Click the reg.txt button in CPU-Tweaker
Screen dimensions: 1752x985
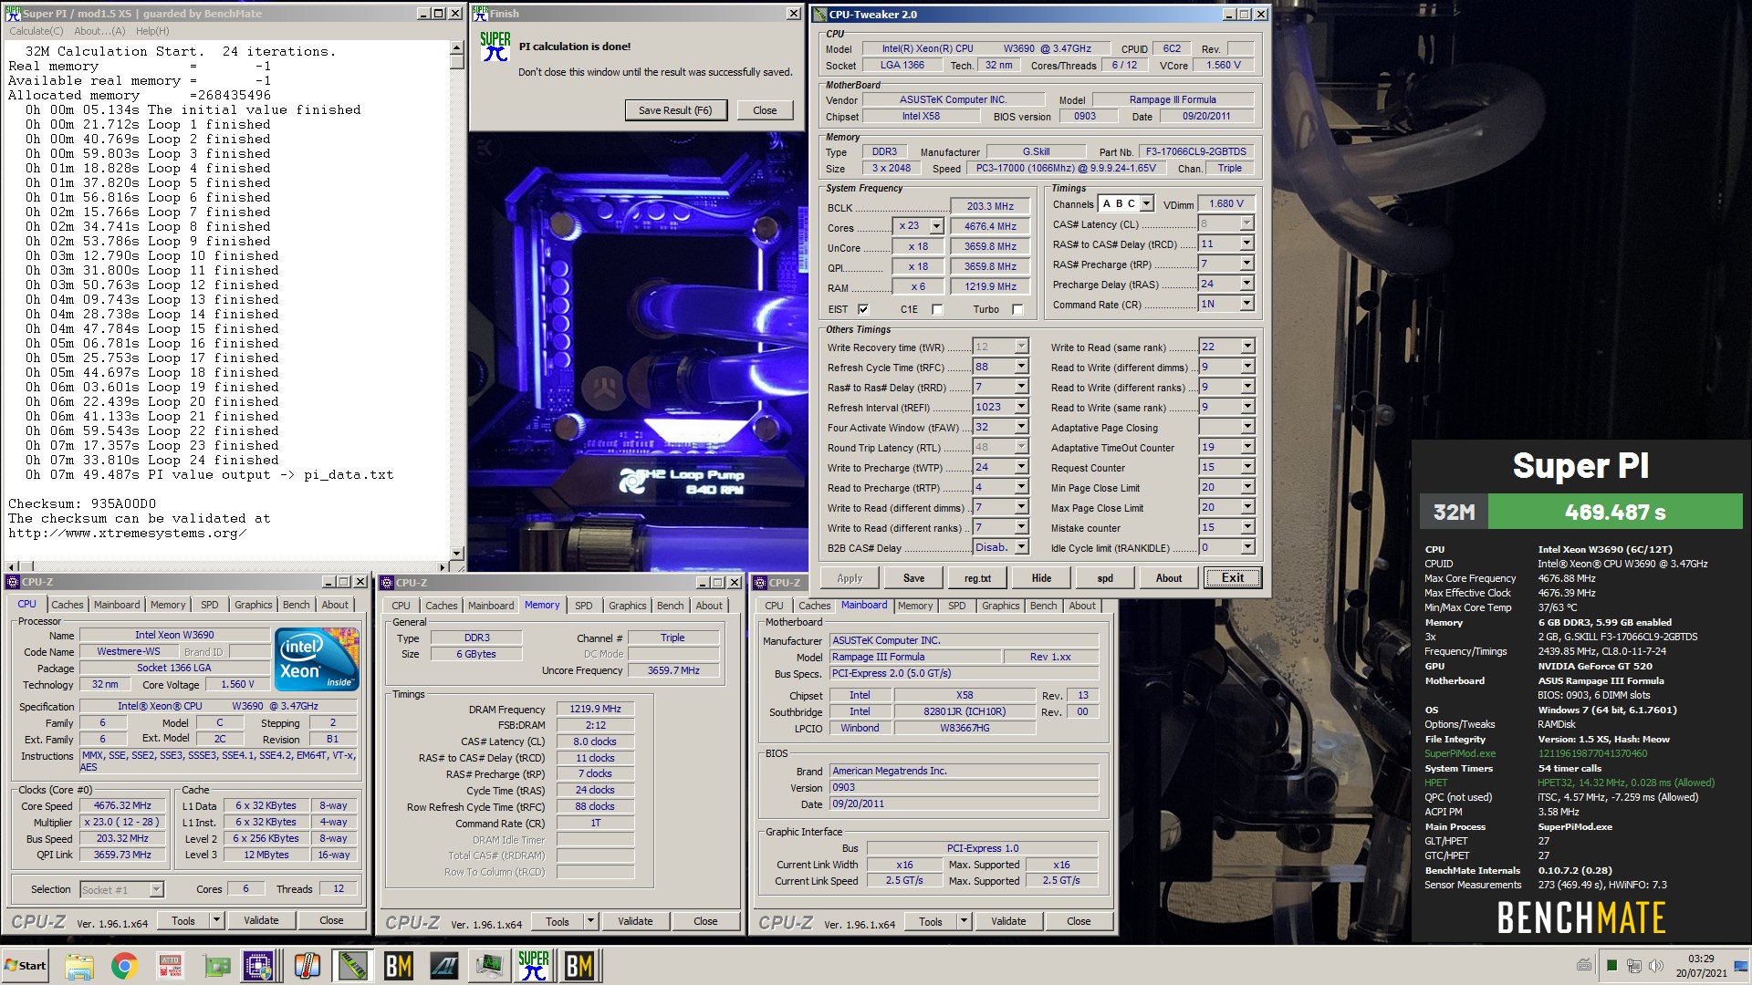(977, 578)
